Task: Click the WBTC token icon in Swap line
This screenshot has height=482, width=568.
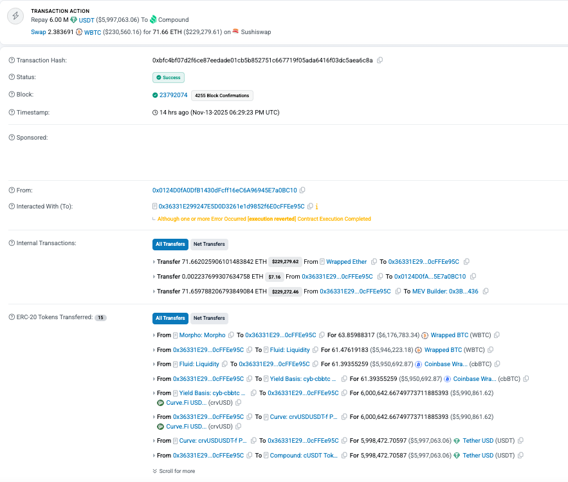Action: coord(79,32)
